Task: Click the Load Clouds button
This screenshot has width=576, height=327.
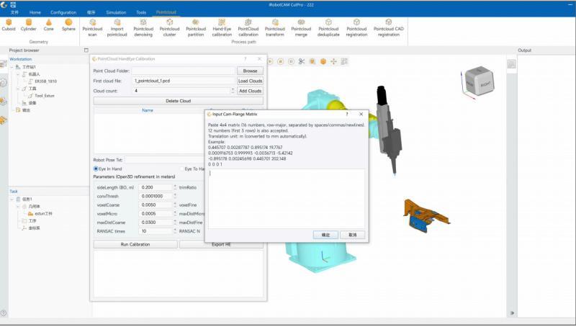Action: (250, 81)
